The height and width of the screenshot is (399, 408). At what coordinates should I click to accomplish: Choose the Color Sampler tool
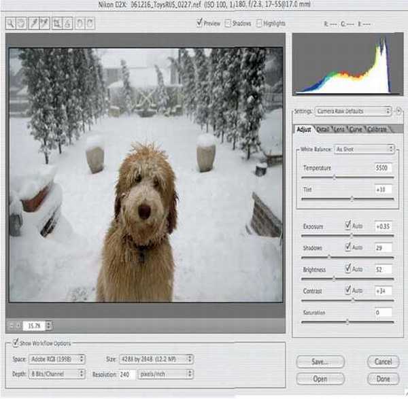coord(44,23)
